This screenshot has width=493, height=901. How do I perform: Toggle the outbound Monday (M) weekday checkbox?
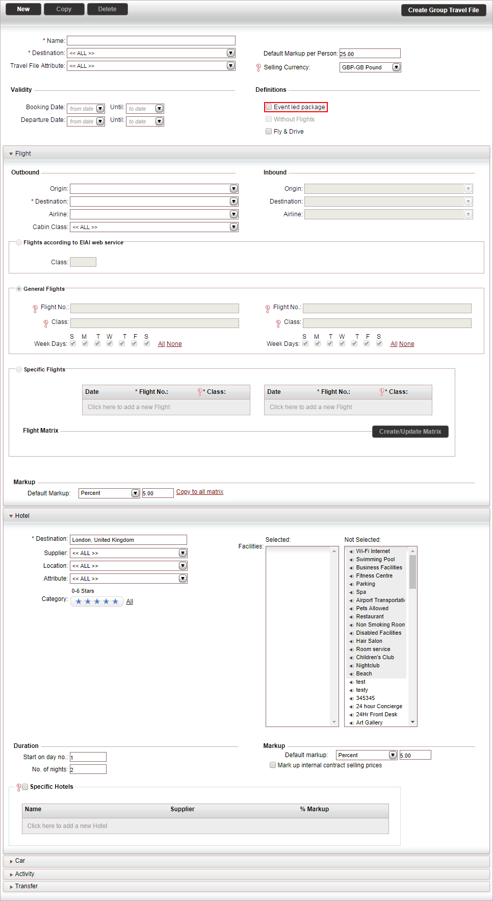click(x=85, y=343)
